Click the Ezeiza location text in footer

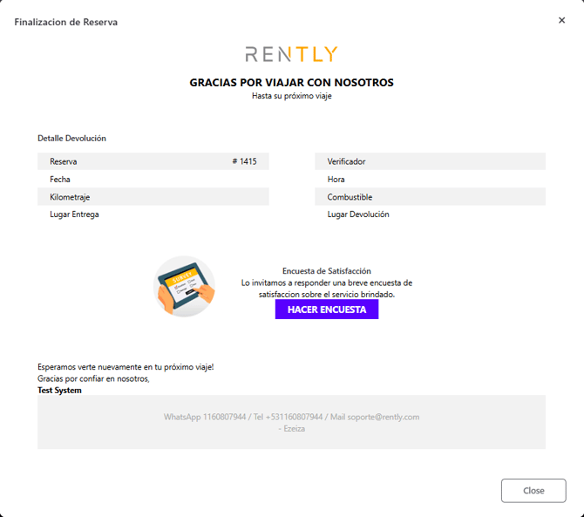click(x=294, y=428)
